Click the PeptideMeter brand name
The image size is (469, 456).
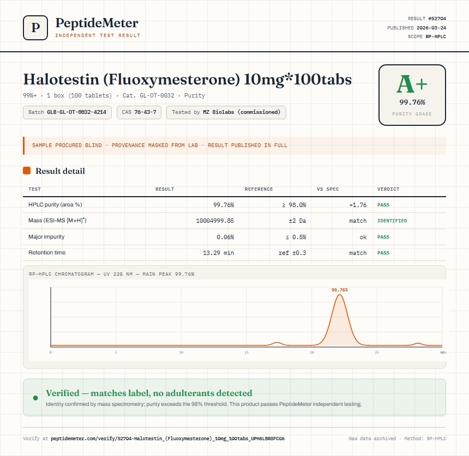97,23
